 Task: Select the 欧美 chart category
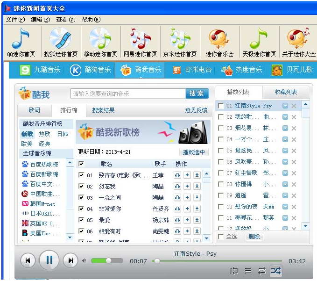pyautogui.click(x=27, y=144)
